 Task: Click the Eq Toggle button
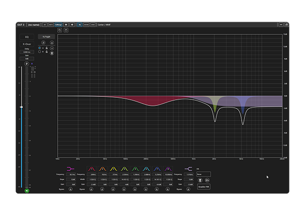pos(46,37)
